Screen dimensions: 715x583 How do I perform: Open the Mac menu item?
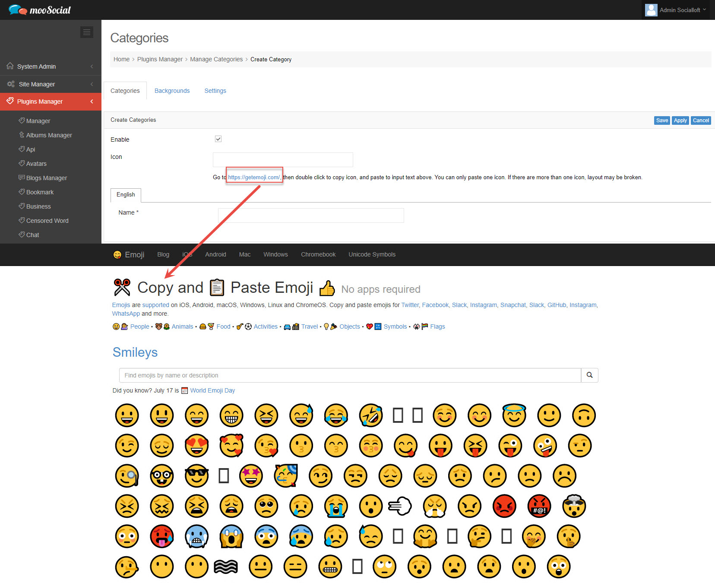(x=245, y=254)
